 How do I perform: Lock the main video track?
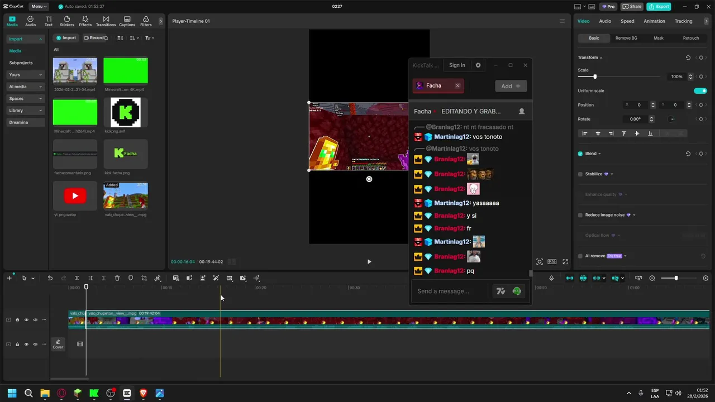tap(17, 320)
